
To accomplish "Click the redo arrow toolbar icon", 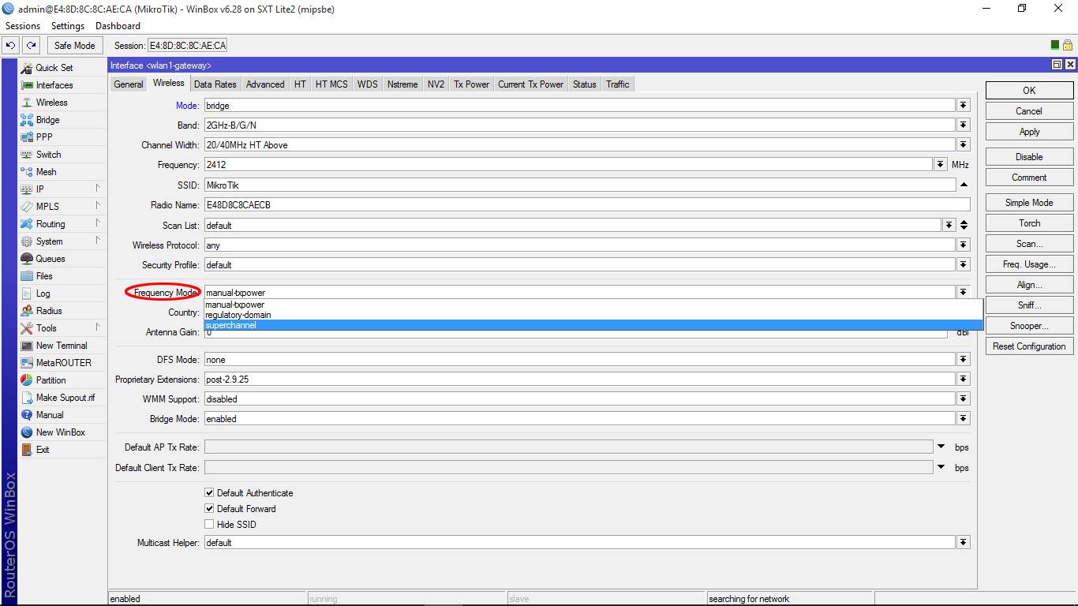I will (x=31, y=46).
